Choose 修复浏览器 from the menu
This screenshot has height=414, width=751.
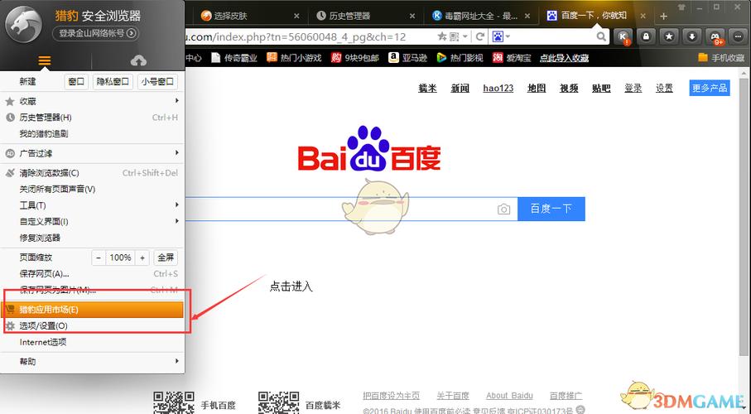[92, 238]
